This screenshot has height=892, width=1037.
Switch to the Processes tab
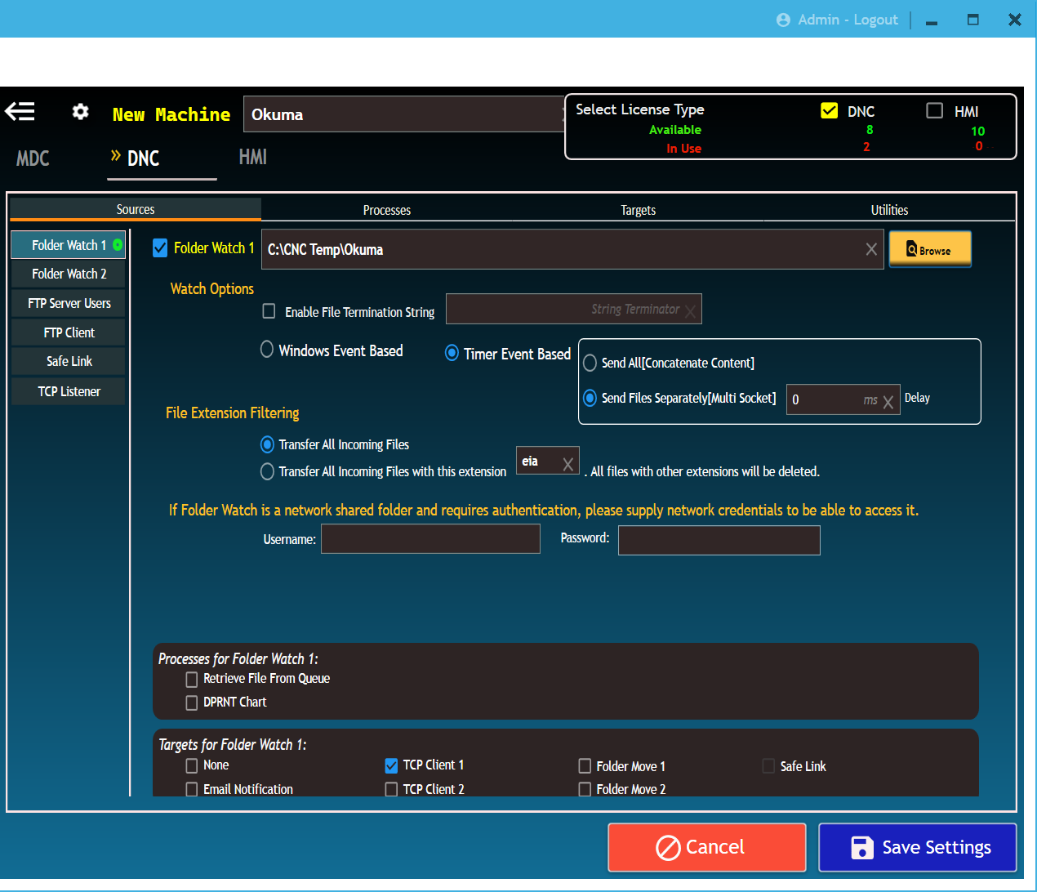tap(386, 210)
